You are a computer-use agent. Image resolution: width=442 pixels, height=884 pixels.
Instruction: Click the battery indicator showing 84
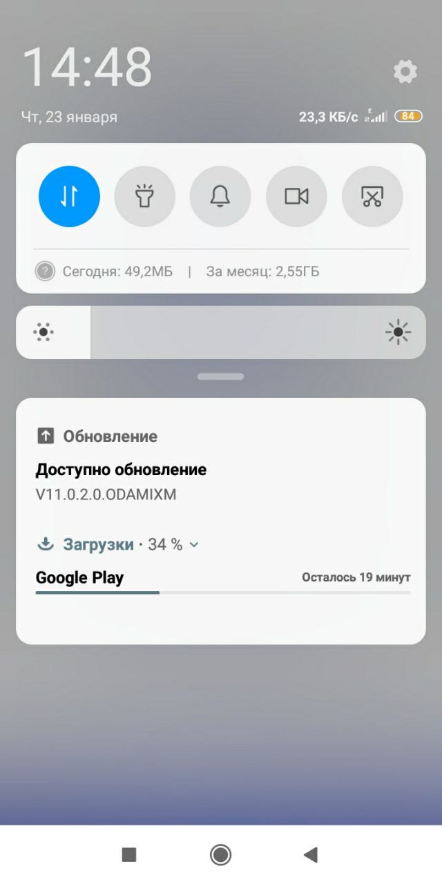[408, 116]
